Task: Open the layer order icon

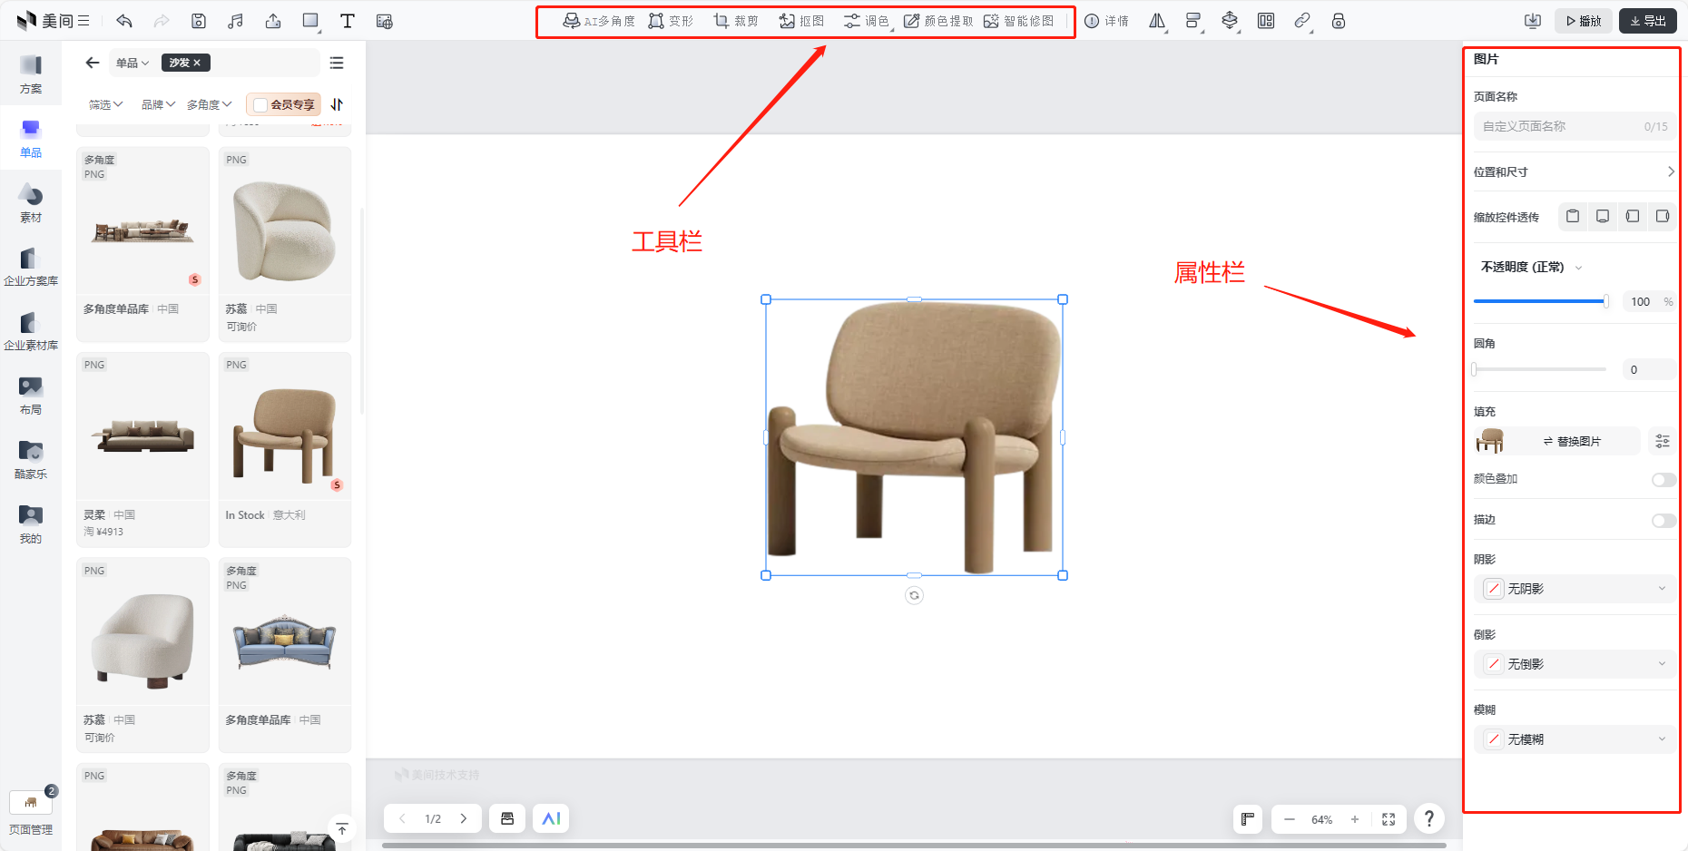Action: [x=1230, y=21]
